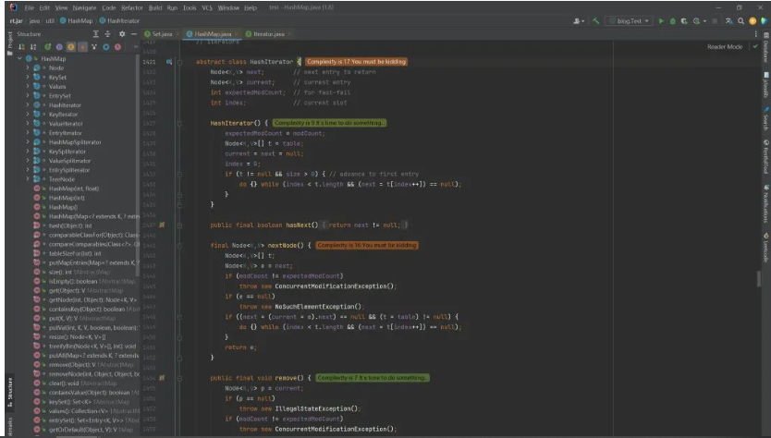Open Search Everywhere magnifier icon

[x=741, y=21]
